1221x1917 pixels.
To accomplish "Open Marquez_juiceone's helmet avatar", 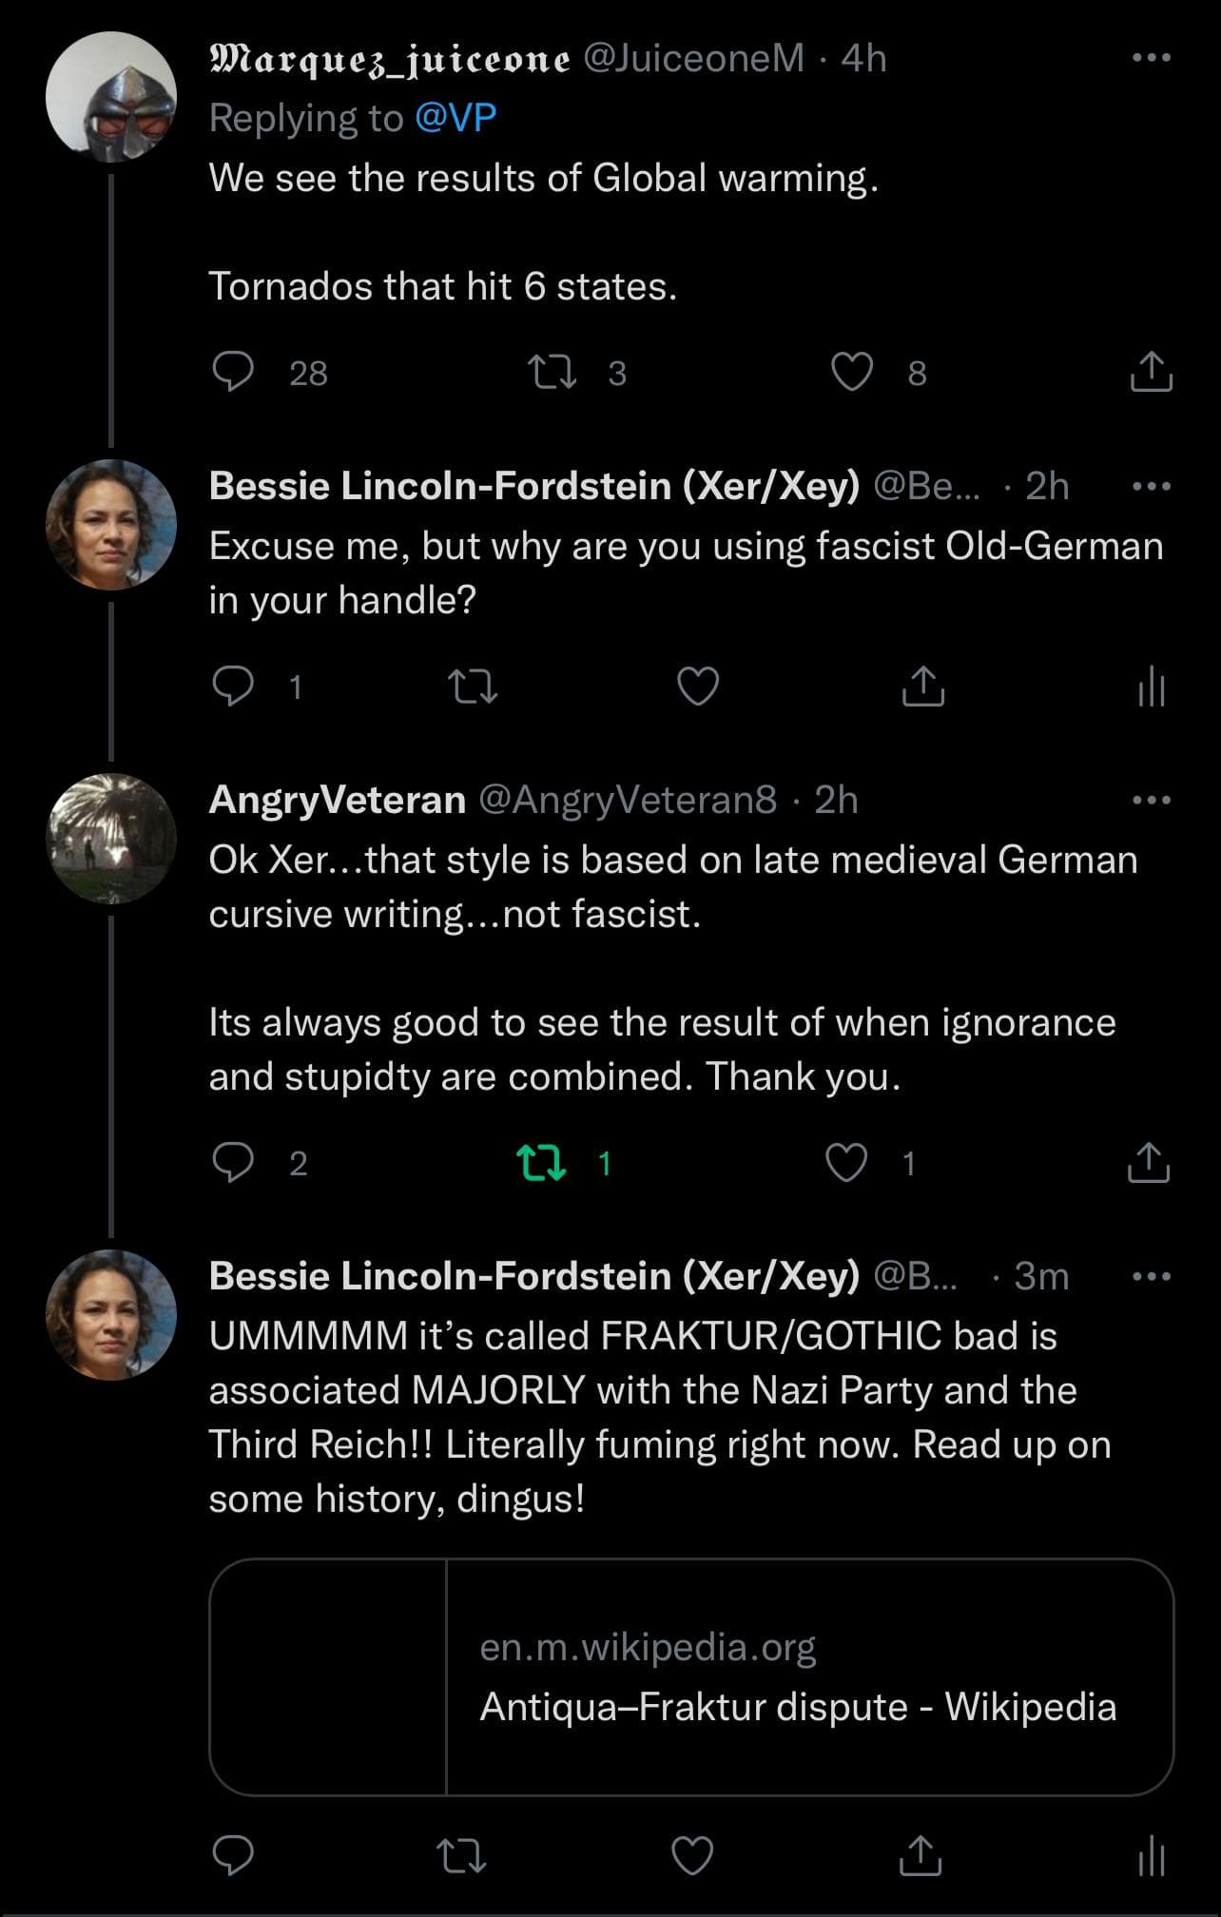I will 111,96.
